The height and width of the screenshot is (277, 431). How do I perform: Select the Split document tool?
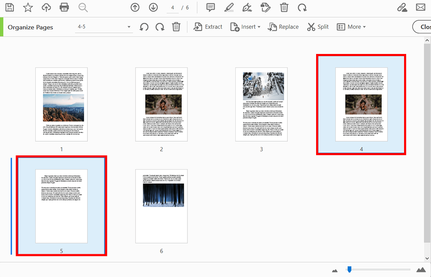(318, 27)
